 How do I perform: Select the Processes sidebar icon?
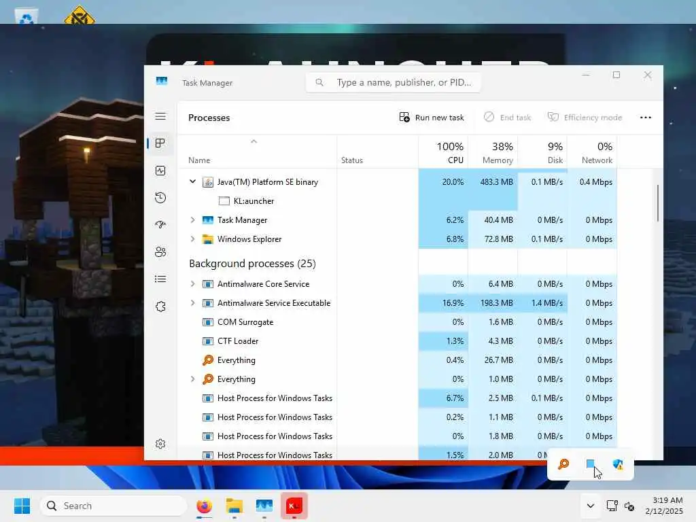(x=160, y=143)
